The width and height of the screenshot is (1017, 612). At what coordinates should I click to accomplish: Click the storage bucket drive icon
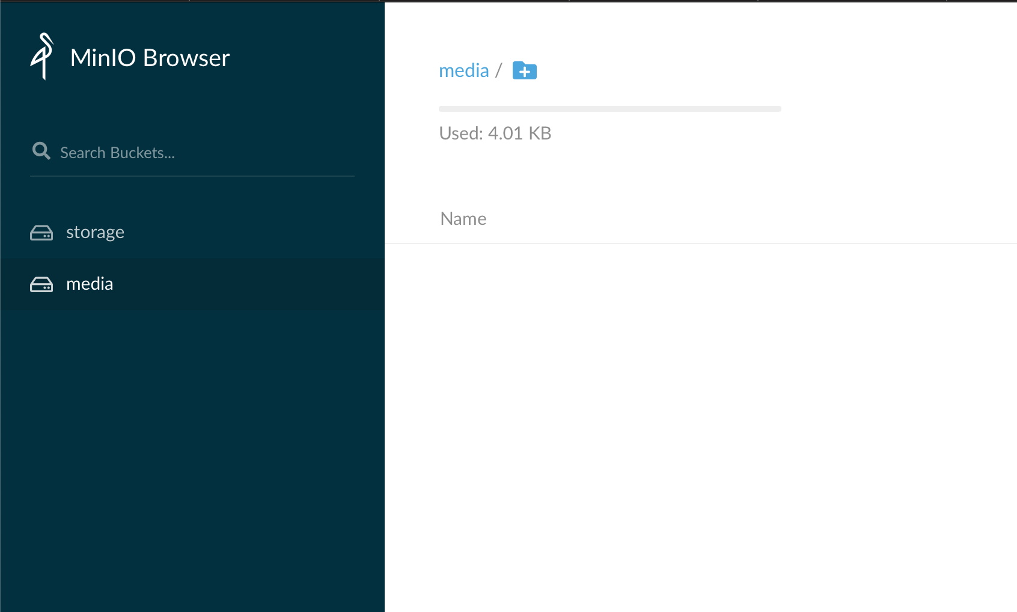41,233
